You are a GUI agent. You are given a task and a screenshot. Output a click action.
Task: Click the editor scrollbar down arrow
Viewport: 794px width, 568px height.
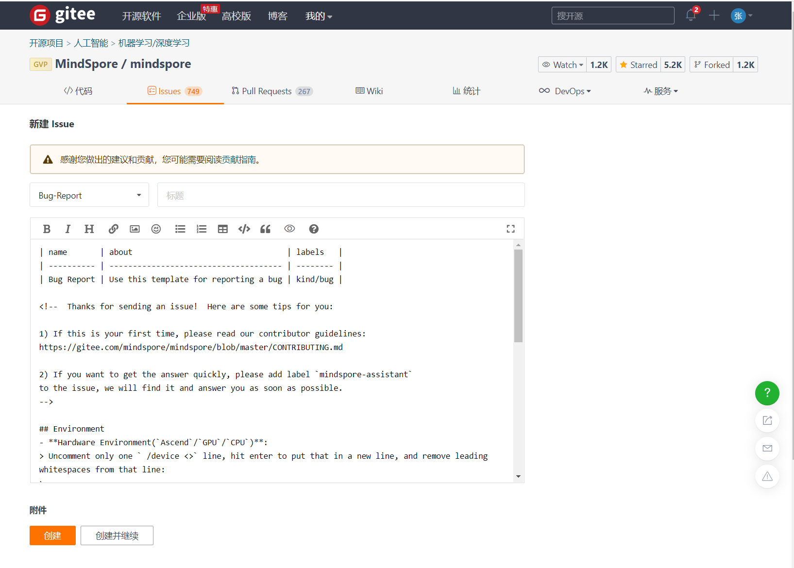[518, 477]
